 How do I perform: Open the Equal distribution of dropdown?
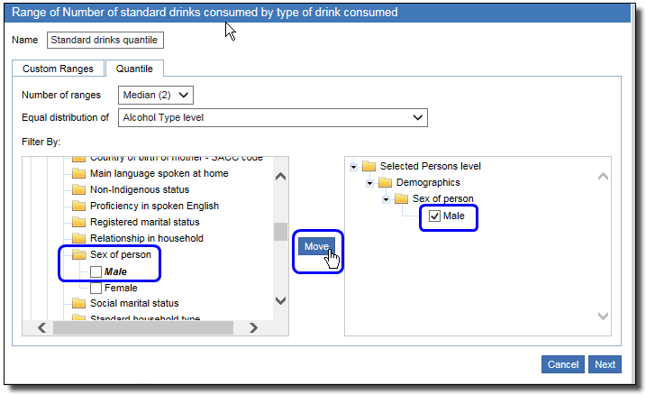[273, 117]
